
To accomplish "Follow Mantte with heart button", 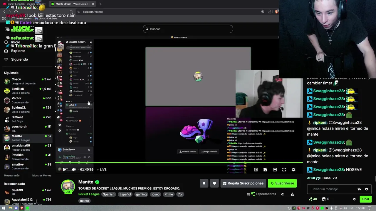I will (x=214, y=183).
